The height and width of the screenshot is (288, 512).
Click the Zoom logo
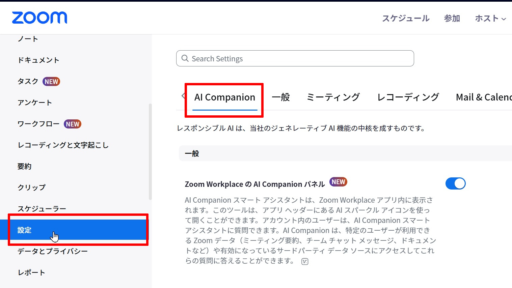coord(39,18)
